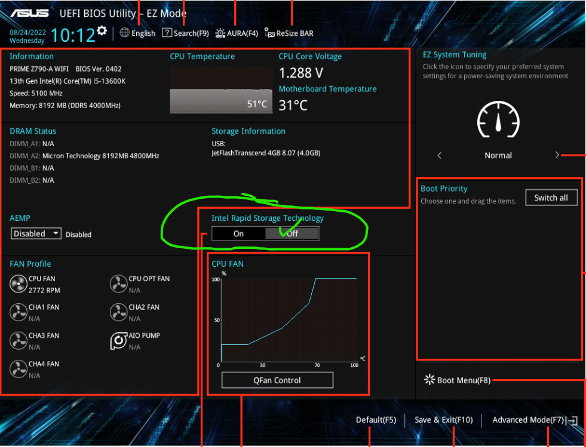Click the EZ System Tuning heading
586x447 pixels.
coord(455,54)
